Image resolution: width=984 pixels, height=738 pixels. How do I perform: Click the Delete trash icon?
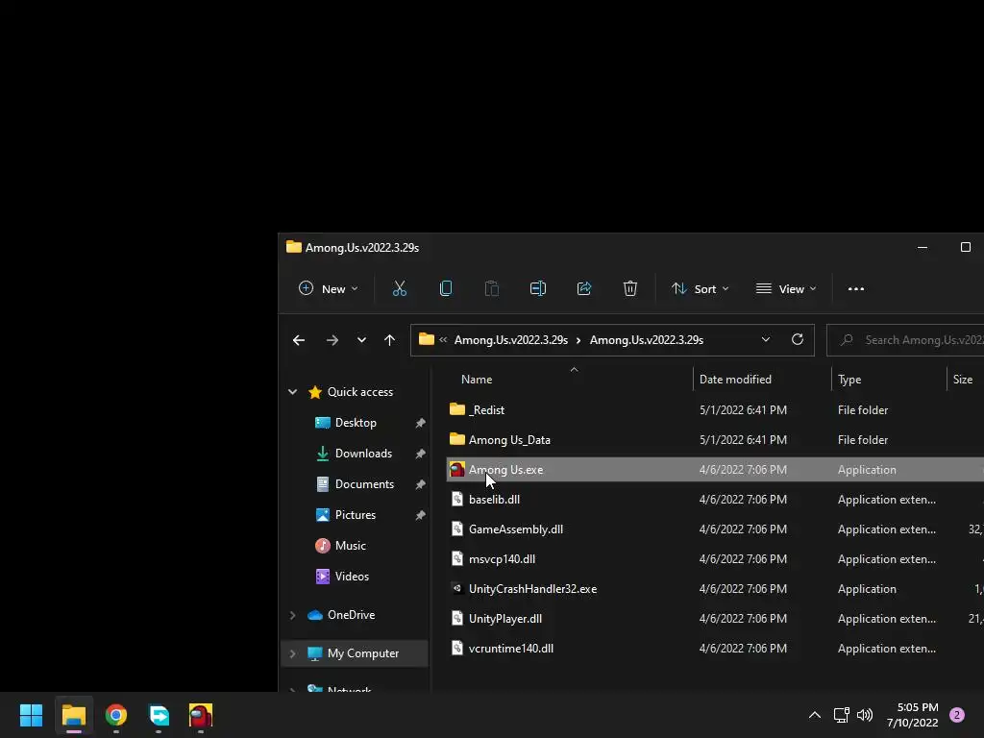click(x=630, y=288)
